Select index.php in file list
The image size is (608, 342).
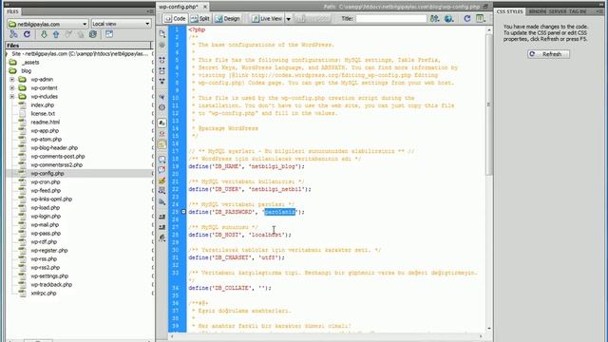click(x=43, y=105)
